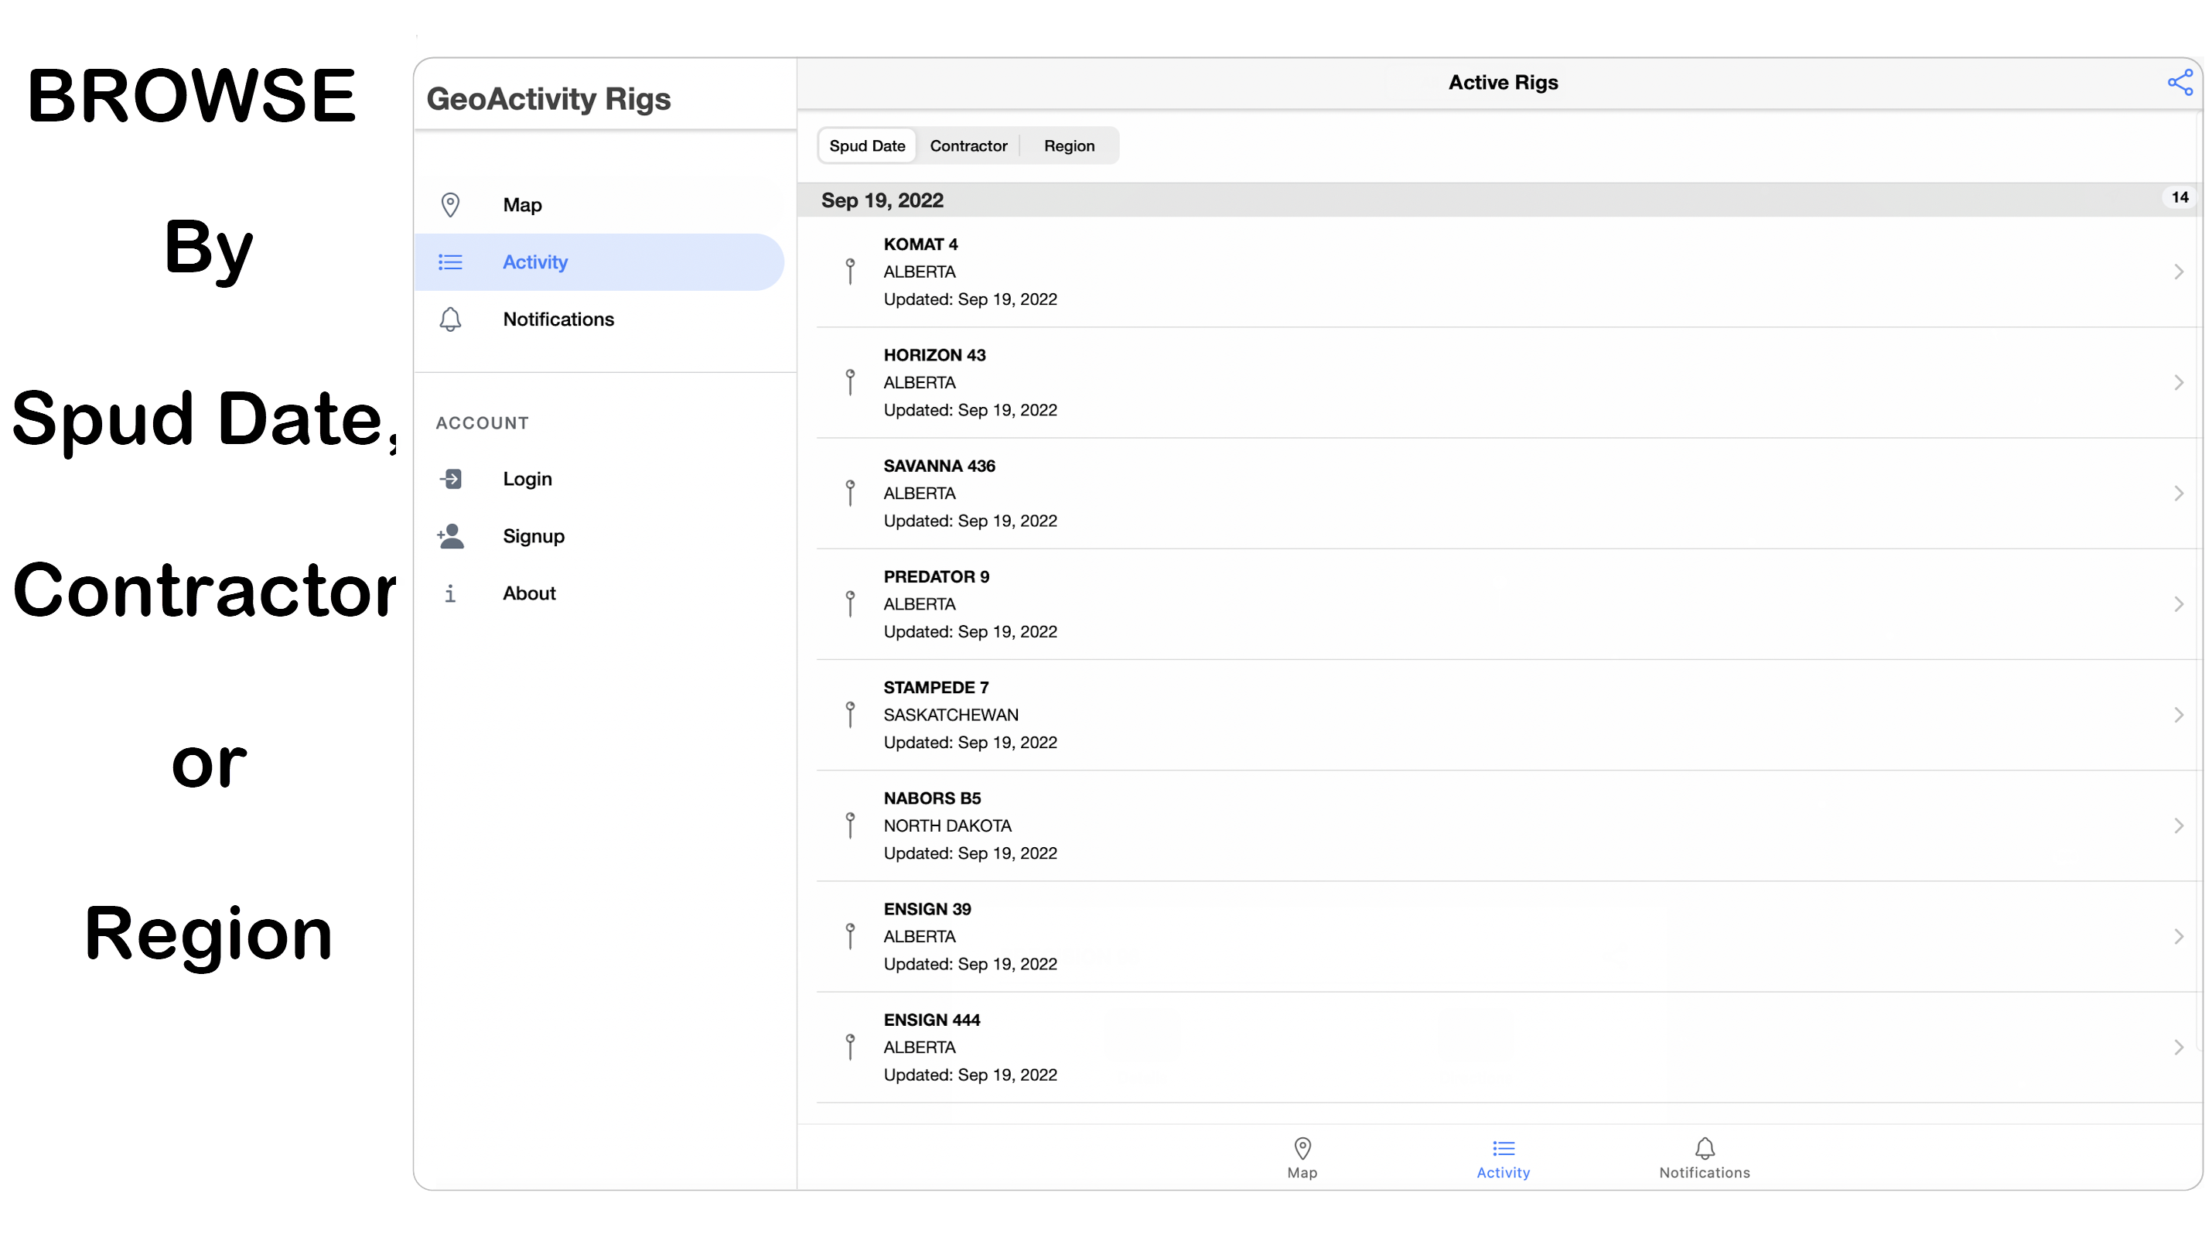Select the Contractor segment
Image resolution: width=2212 pixels, height=1244 pixels.
pos(968,146)
